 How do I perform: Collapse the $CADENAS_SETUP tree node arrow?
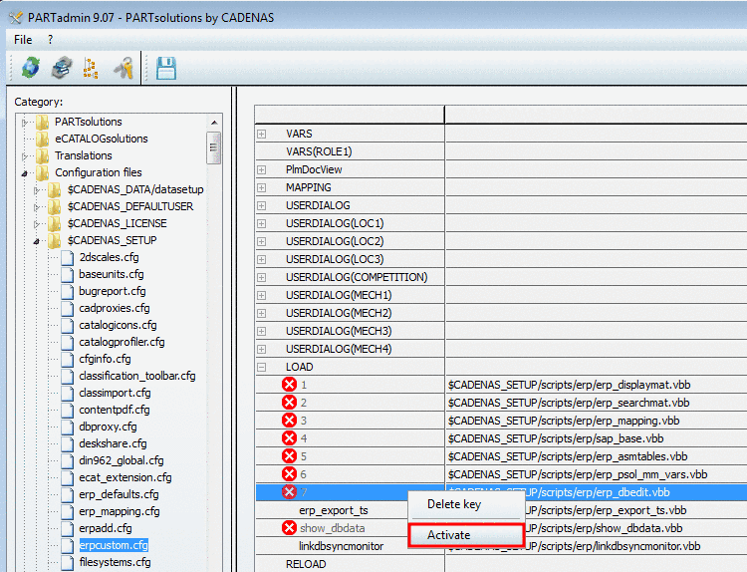36,241
